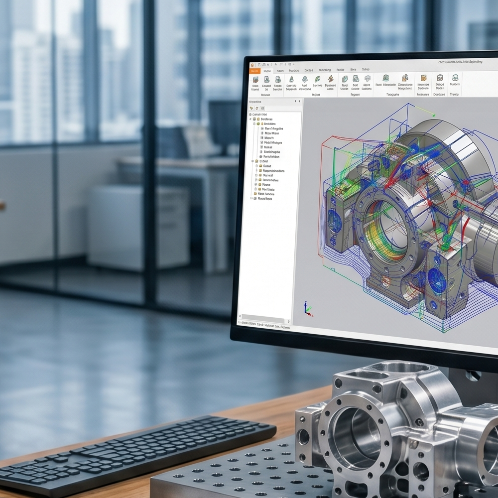Click the gray cube-shaped ribbon icon

pyautogui.click(x=367, y=79)
